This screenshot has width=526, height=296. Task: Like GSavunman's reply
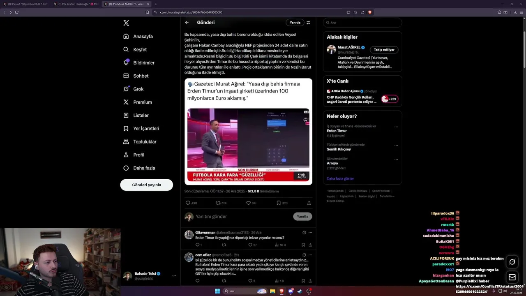coord(252,245)
